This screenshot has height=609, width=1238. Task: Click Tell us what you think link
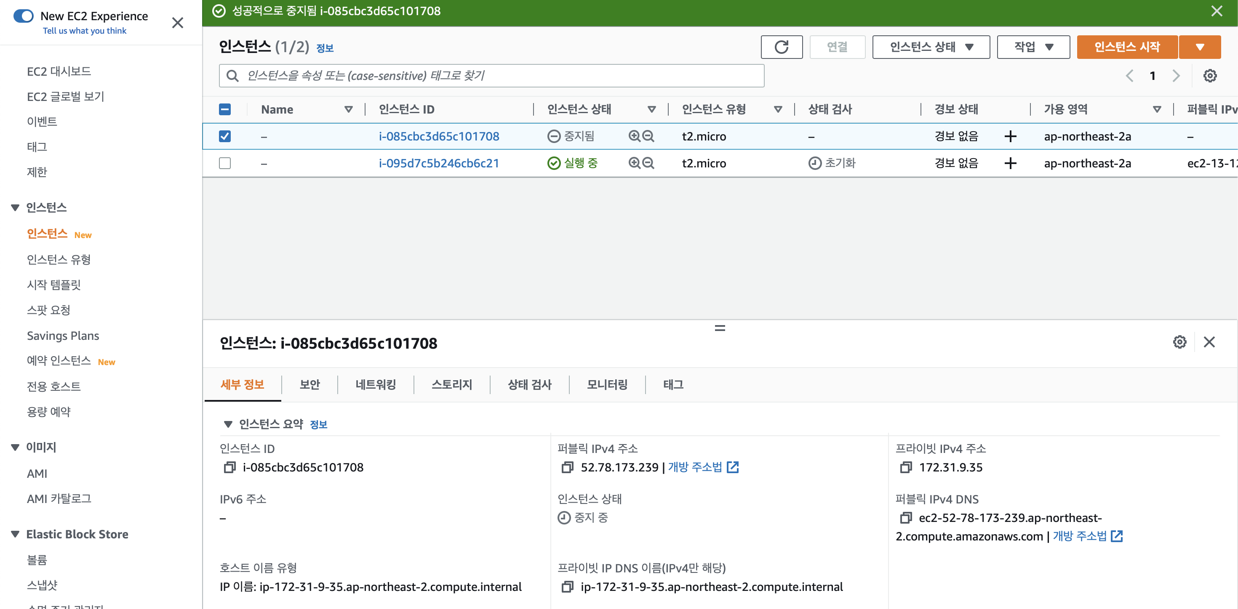[85, 31]
